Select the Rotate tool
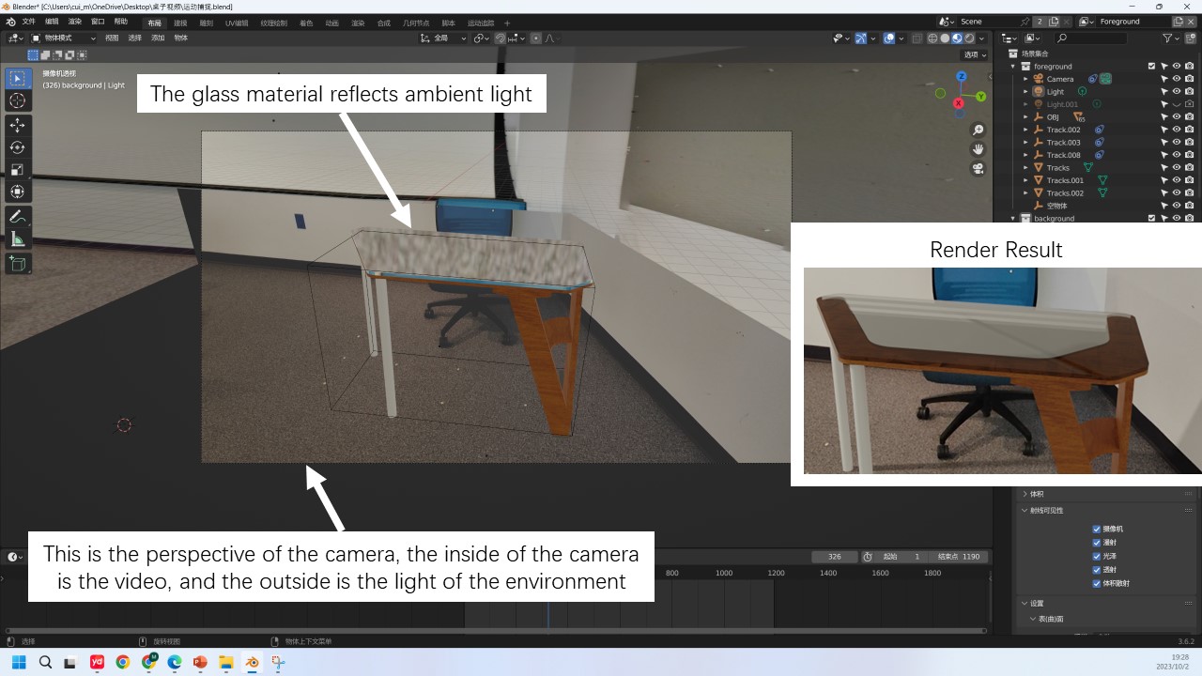The width and height of the screenshot is (1202, 676). (x=18, y=147)
